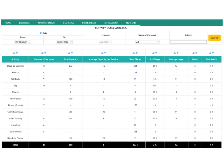Viewport: 224px width, 168px height.
Task: Go to the Administration menu
Action: tap(46, 23)
